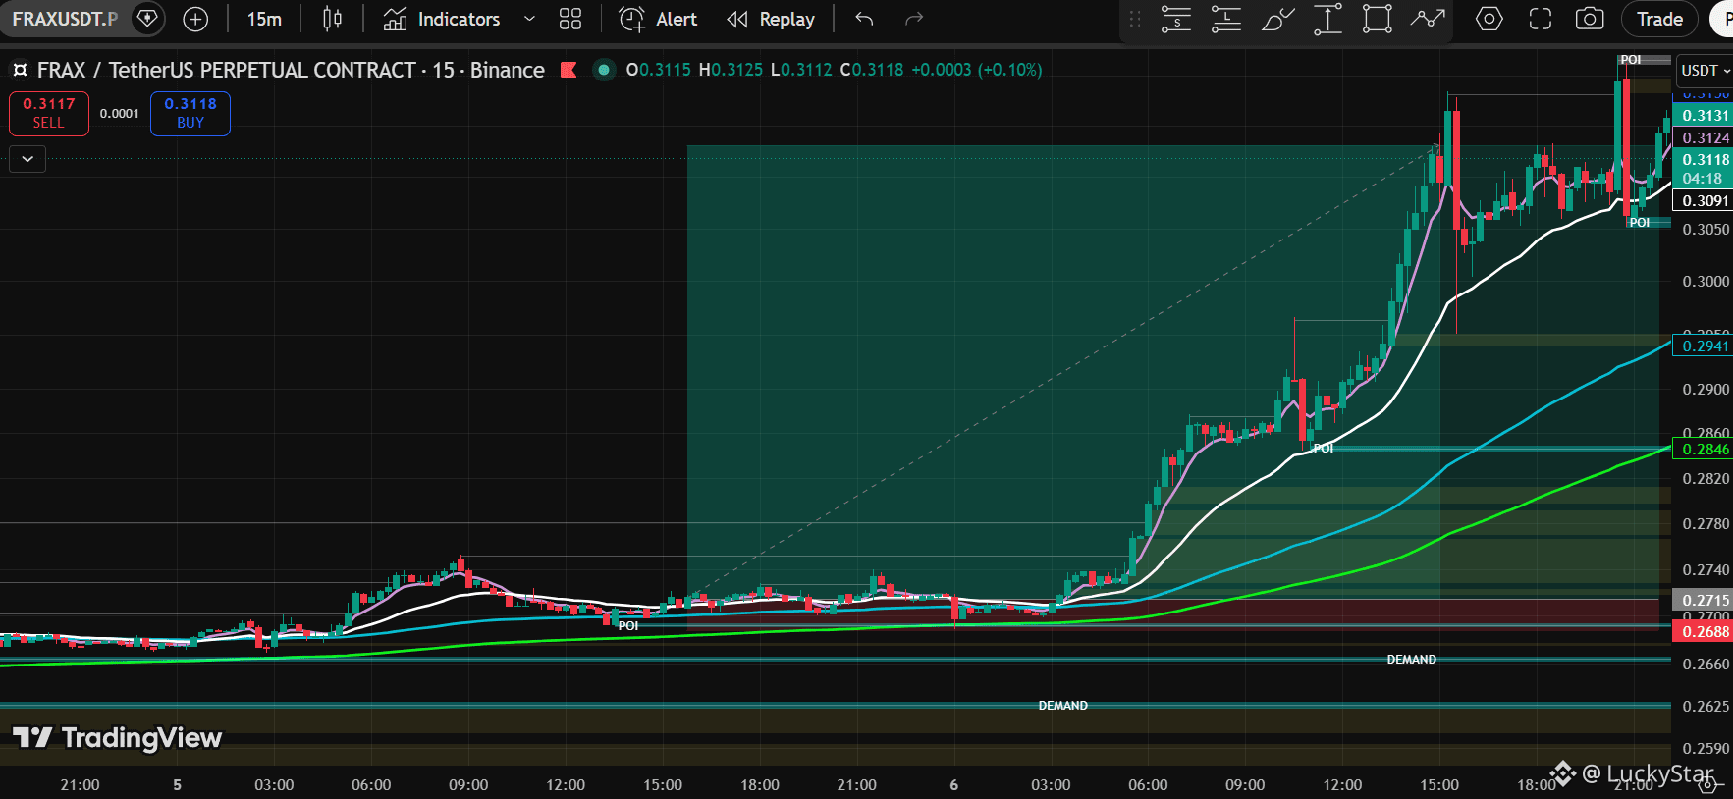
Task: Click the symbol logo next to FRAX title
Action: pyautogui.click(x=20, y=71)
